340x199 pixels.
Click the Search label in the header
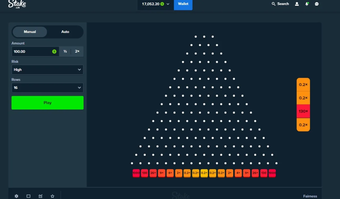point(283,4)
